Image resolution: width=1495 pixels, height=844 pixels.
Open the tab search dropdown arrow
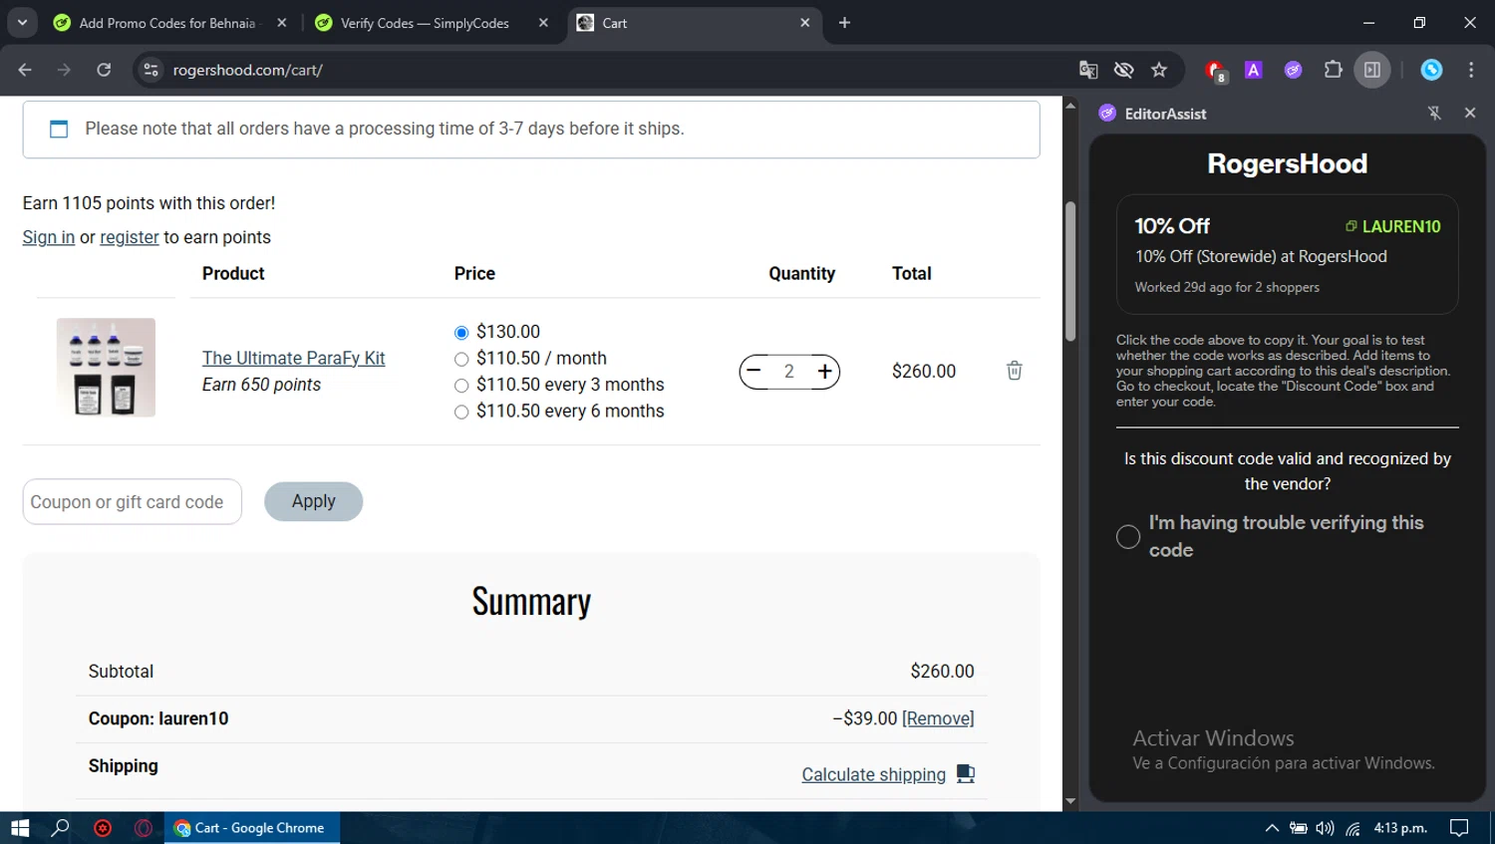[x=21, y=22]
